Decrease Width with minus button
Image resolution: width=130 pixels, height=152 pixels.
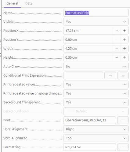[x=117, y=49]
